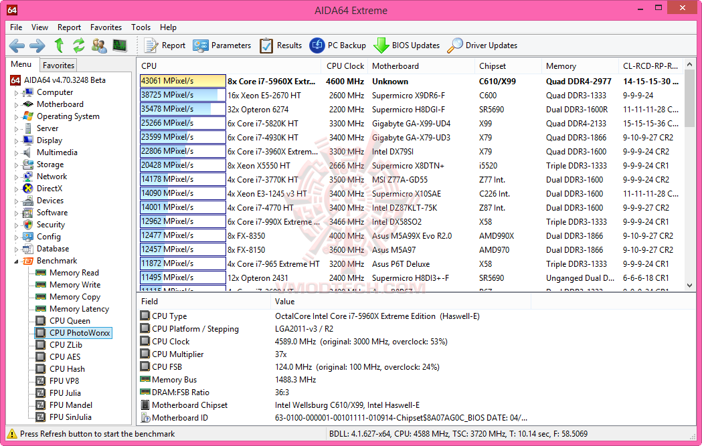Viewport: 702px width, 446px height.
Task: Select the 16x Xeon E5-2670 HT row
Action: [x=410, y=95]
